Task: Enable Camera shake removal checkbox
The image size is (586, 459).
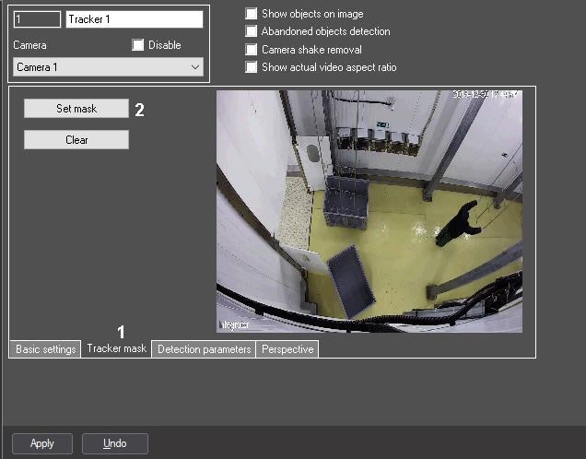Action: click(x=252, y=50)
